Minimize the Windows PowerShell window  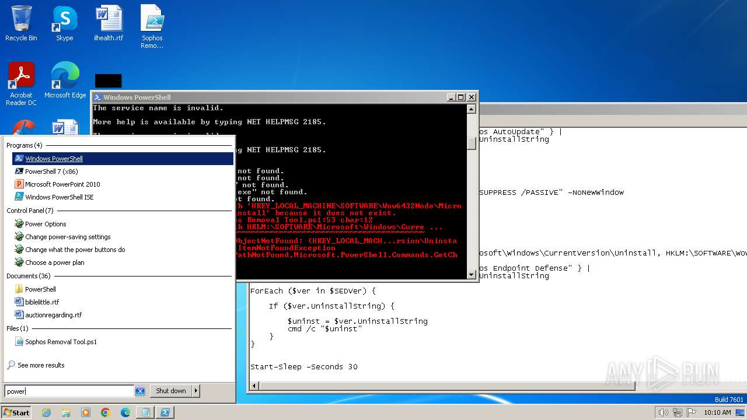click(x=451, y=97)
